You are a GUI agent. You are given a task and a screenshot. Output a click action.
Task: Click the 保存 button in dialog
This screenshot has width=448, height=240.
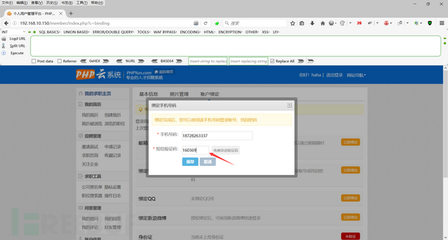[190, 162]
